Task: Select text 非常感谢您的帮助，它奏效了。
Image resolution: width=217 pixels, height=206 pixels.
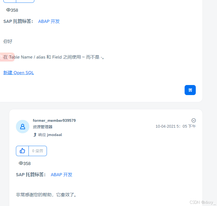Action: pyautogui.click(x=46, y=195)
